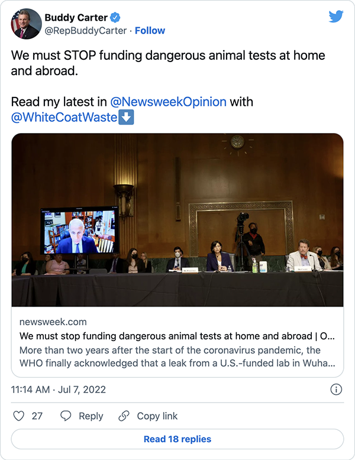Open the newsweek.com domain link
This screenshot has height=460, width=355.
(53, 322)
